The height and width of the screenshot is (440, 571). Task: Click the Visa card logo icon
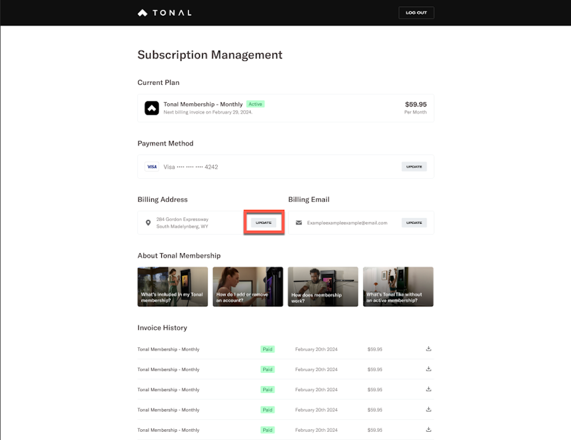click(152, 167)
